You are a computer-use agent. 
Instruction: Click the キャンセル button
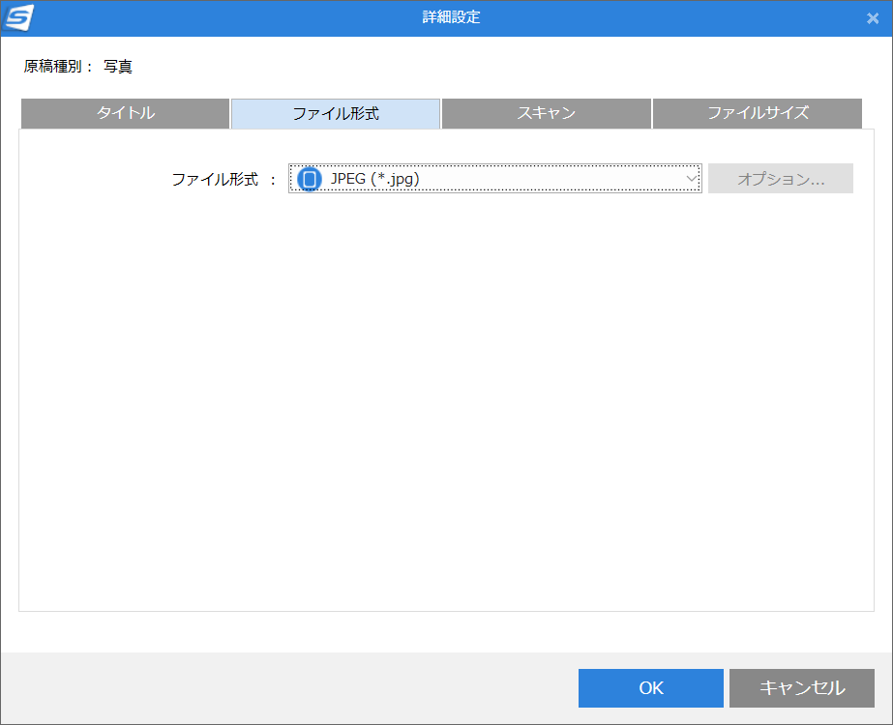pos(802,688)
